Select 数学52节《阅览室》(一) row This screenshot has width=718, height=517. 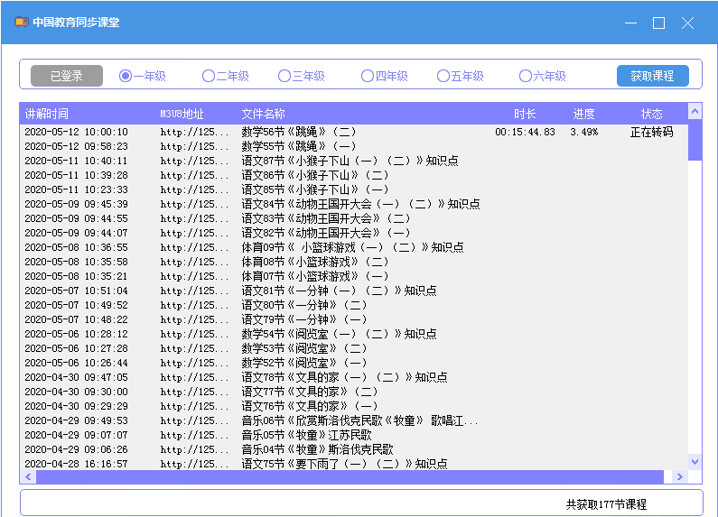point(353,363)
